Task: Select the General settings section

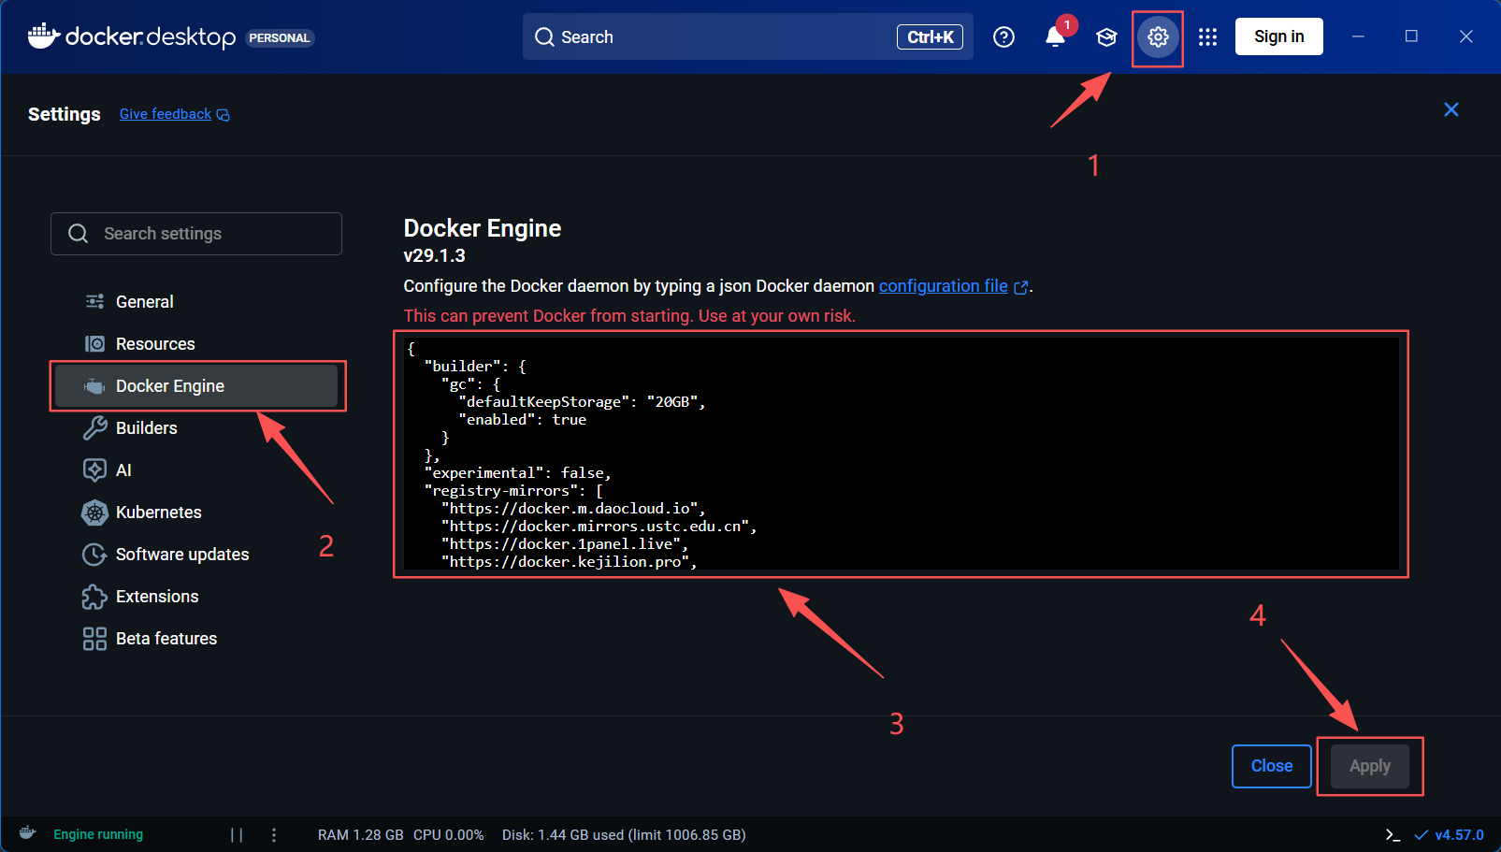Action: pos(196,301)
